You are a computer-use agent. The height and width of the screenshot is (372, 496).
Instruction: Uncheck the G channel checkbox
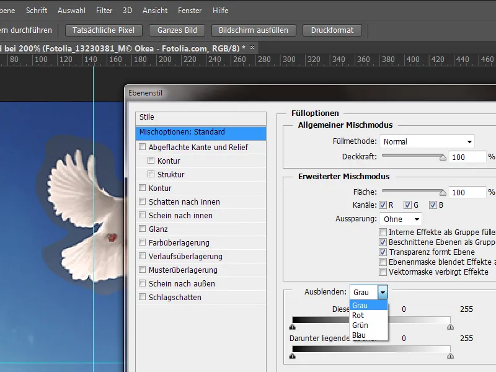click(407, 205)
